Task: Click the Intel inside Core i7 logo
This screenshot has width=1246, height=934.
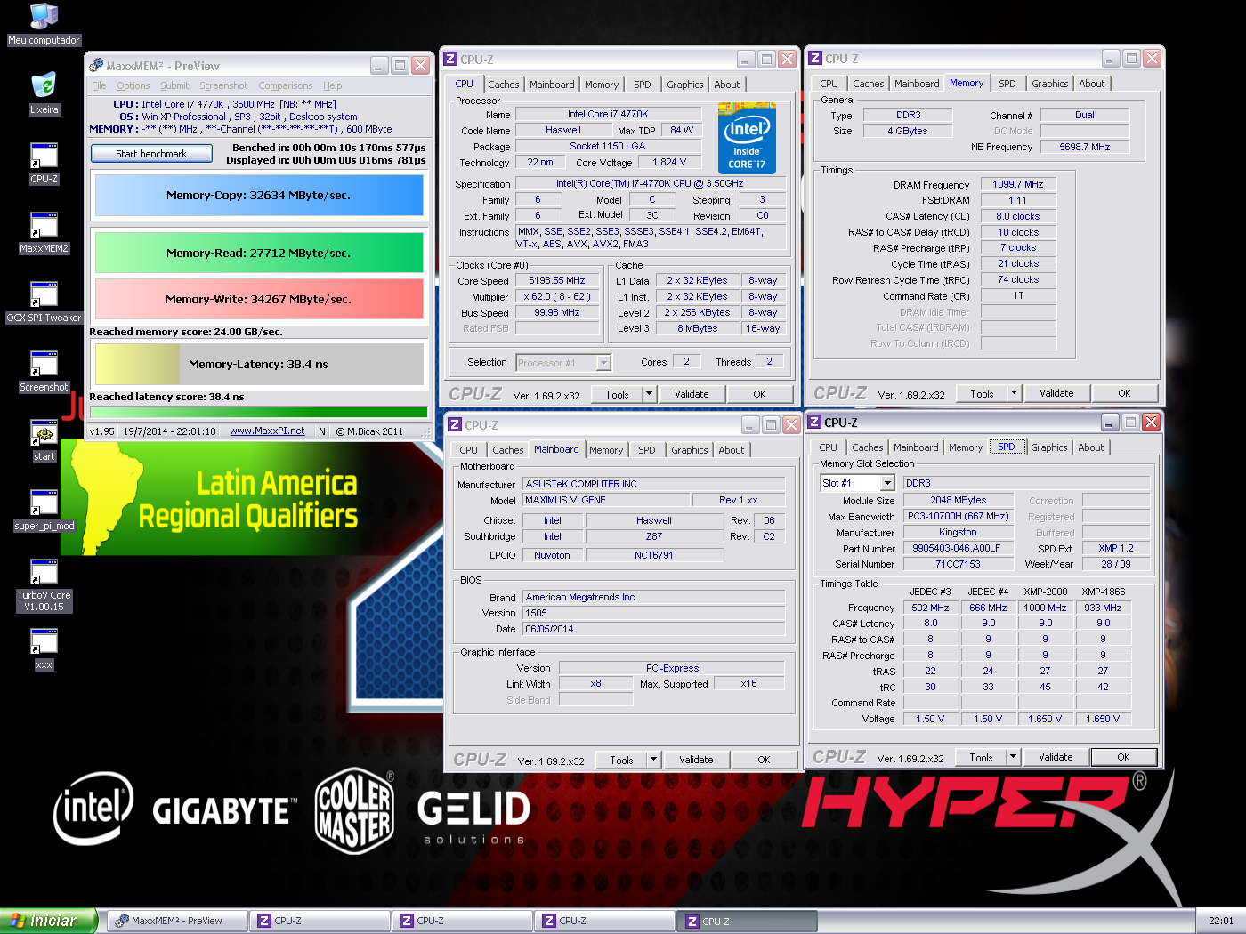Action: tap(747, 139)
